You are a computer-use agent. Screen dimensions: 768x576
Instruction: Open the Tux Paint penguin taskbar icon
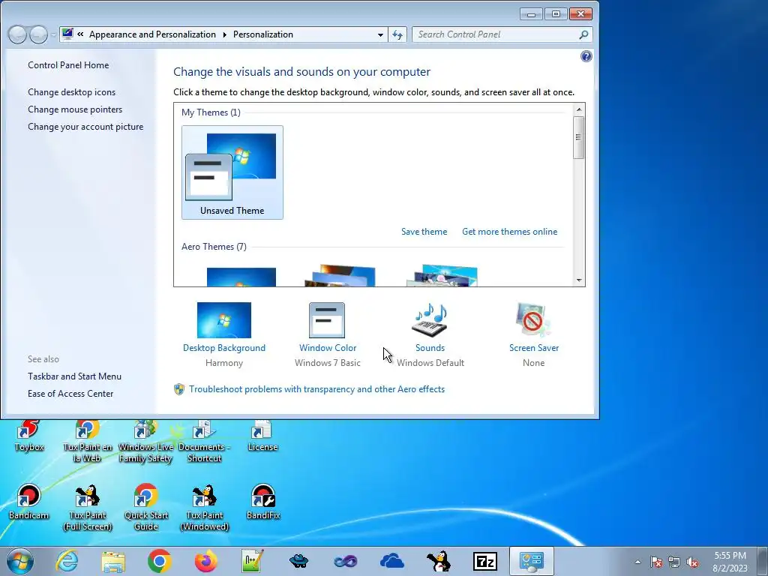438,561
